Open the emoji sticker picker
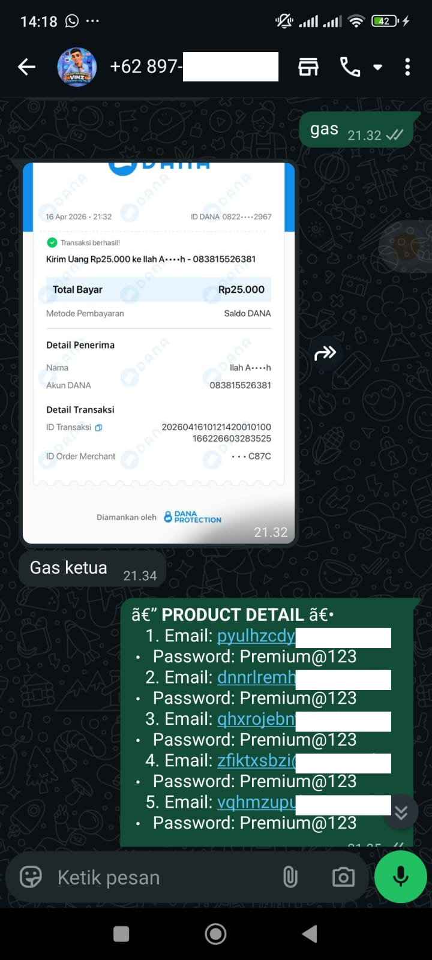 (x=31, y=877)
